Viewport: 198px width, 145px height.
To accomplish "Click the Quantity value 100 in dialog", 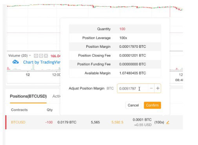I will pos(122,29).
